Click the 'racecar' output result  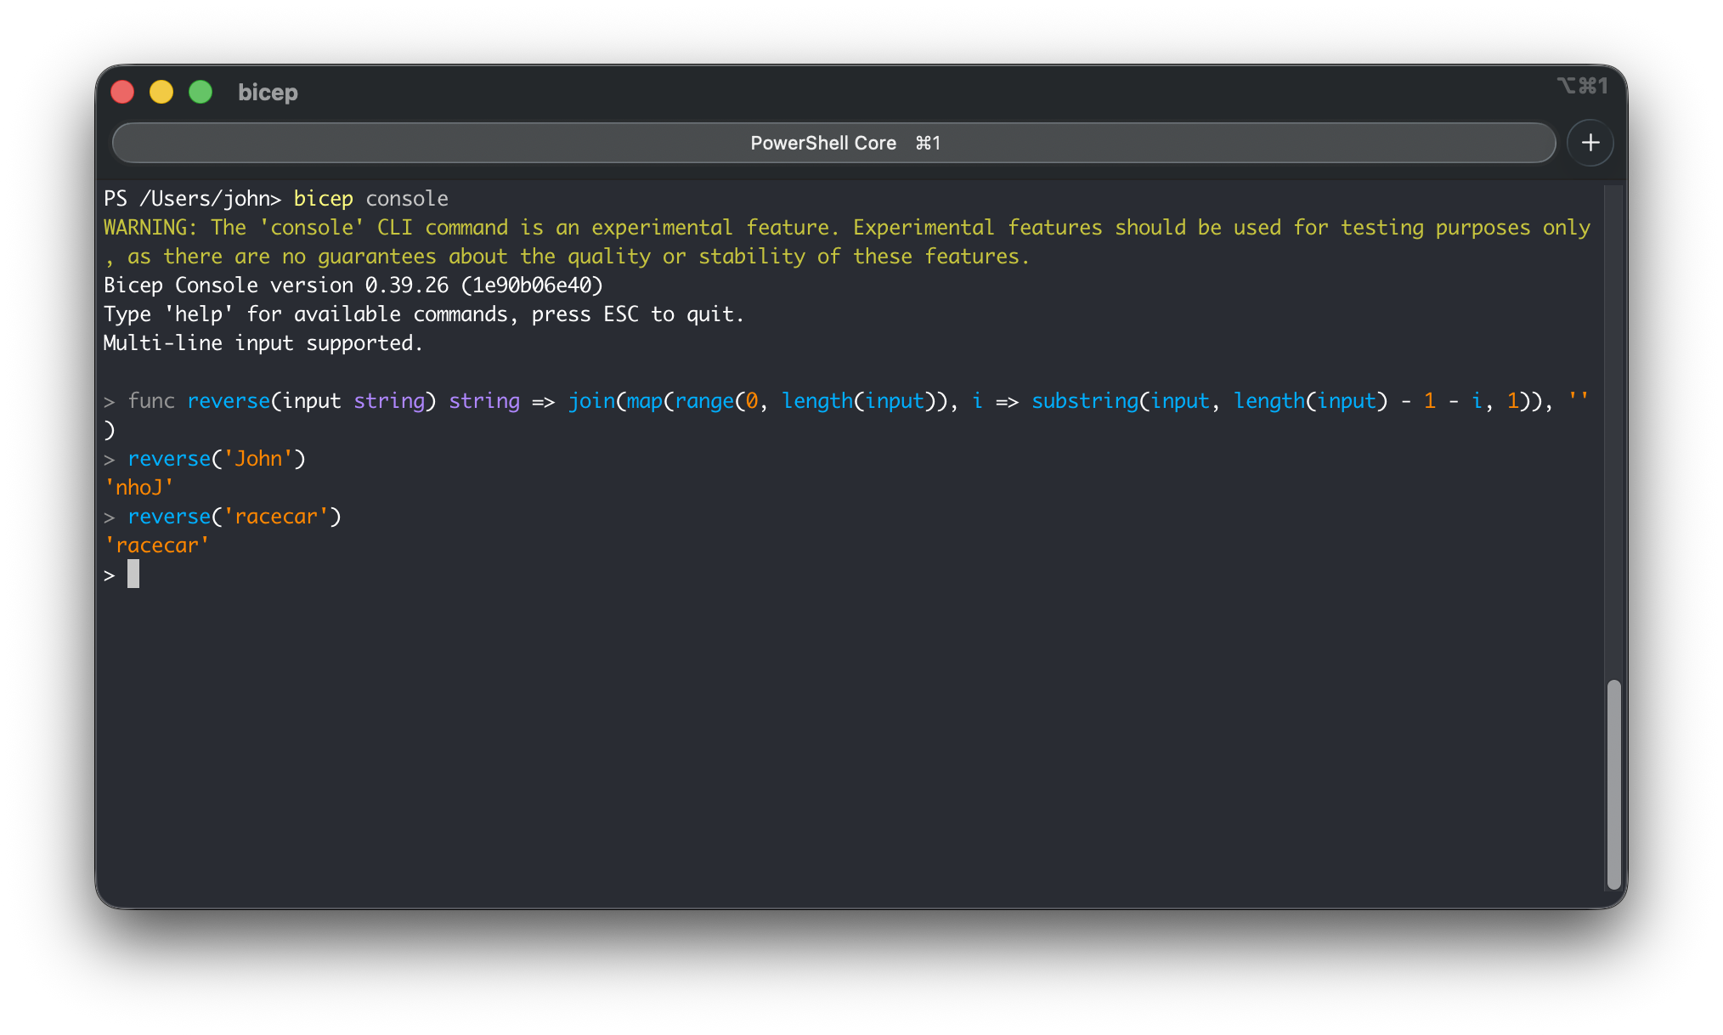156,546
